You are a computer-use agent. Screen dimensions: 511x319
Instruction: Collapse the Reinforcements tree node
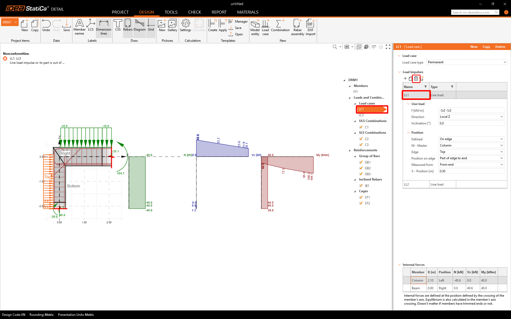[350, 150]
